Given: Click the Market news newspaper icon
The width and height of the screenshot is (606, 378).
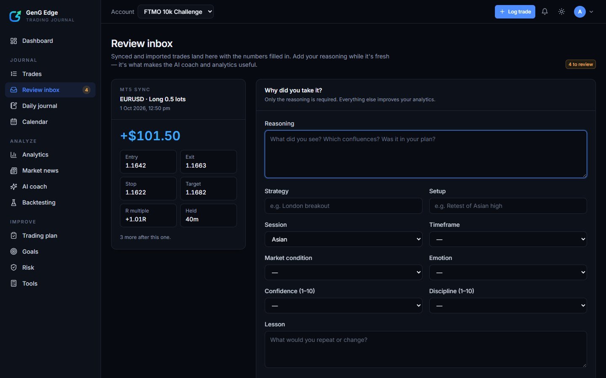Looking at the screenshot, I should coord(13,171).
